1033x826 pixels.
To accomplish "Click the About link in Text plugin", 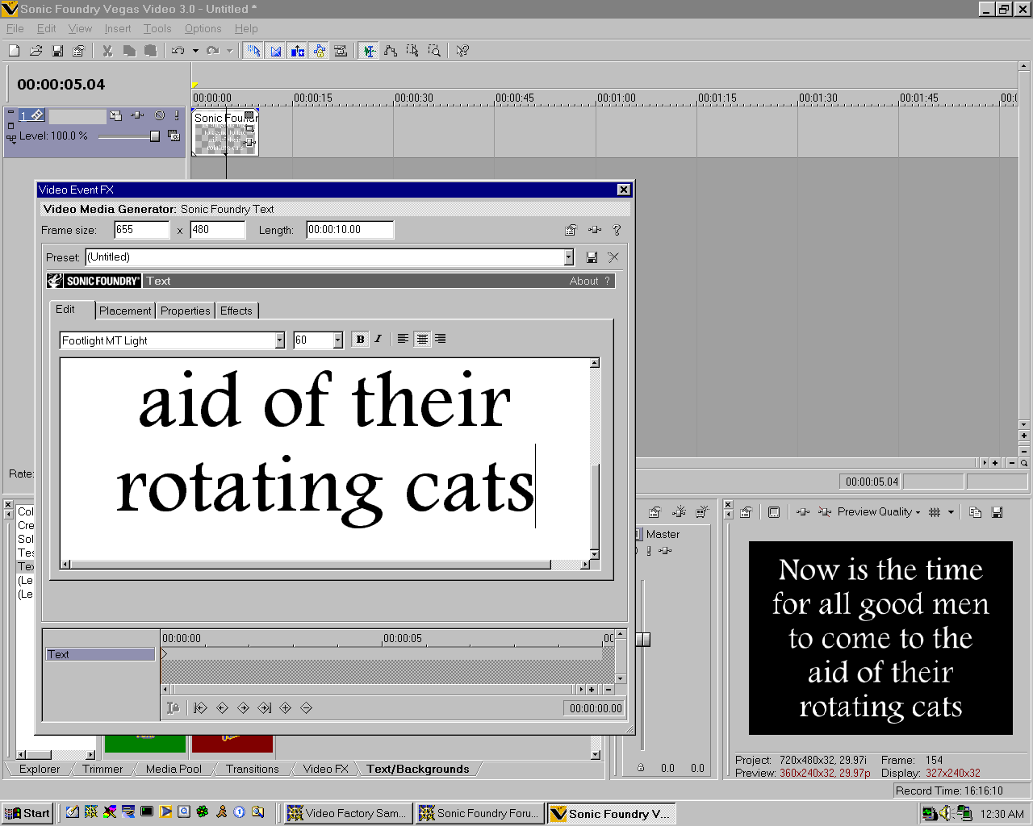I will 583,281.
